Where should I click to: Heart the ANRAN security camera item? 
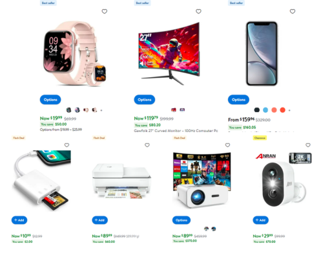click(x=308, y=145)
